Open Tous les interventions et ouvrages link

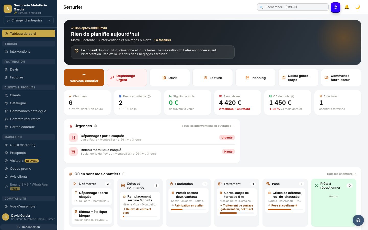[208, 126]
